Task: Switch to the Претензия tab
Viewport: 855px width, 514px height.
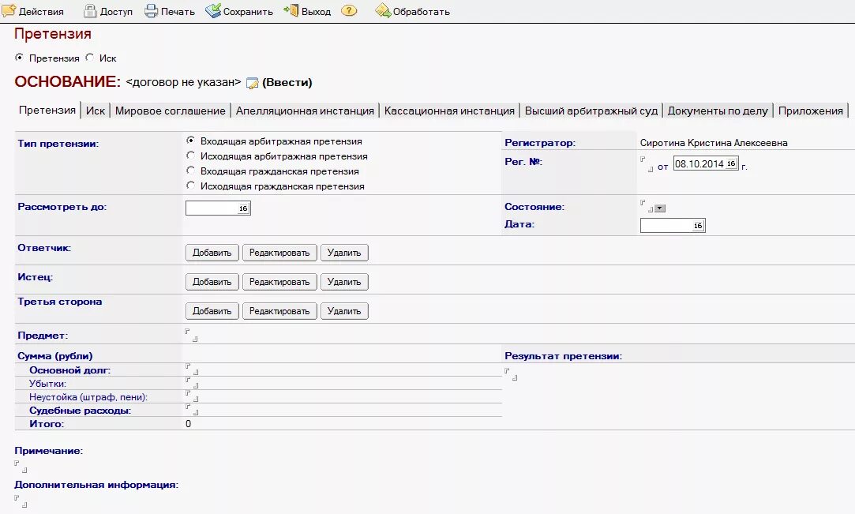Action: 47,110
